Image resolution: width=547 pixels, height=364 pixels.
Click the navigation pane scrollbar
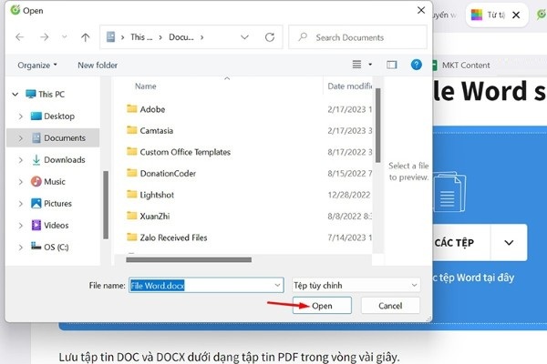coord(106,205)
